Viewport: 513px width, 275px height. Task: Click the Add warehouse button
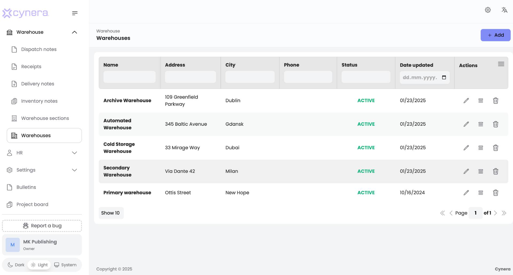click(495, 35)
